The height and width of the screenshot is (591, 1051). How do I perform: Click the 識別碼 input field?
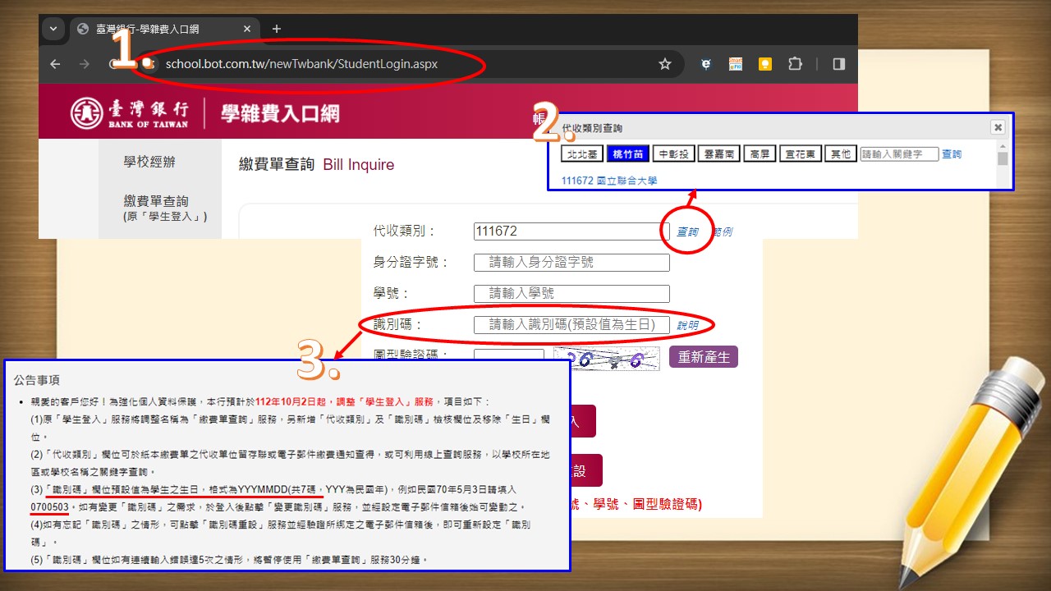tap(571, 325)
